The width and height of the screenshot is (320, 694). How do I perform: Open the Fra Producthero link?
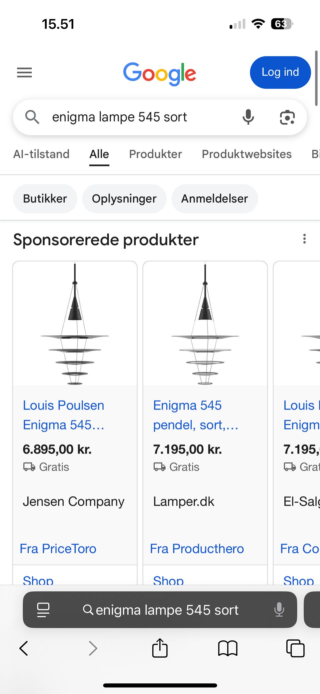(197, 549)
